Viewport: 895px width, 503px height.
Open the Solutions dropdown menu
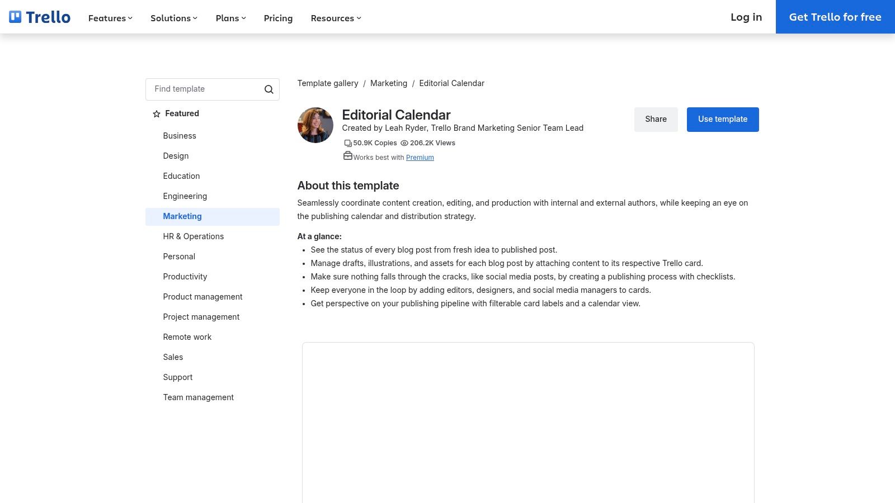point(173,18)
